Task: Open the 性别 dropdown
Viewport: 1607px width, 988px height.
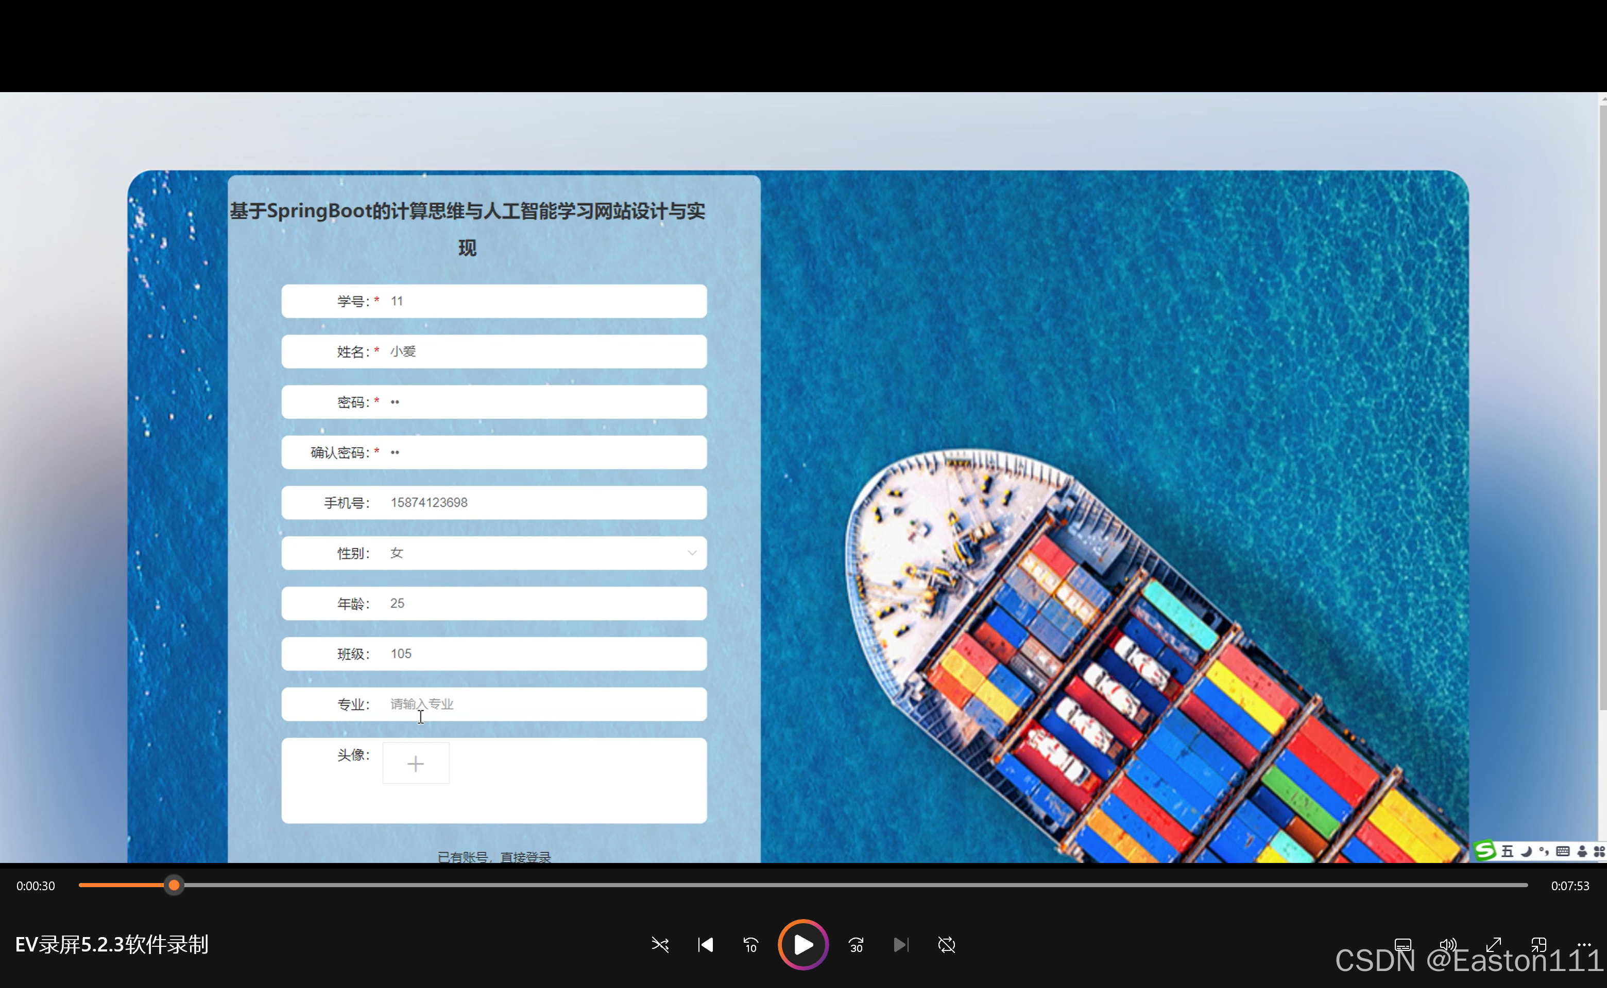Action: pos(494,553)
